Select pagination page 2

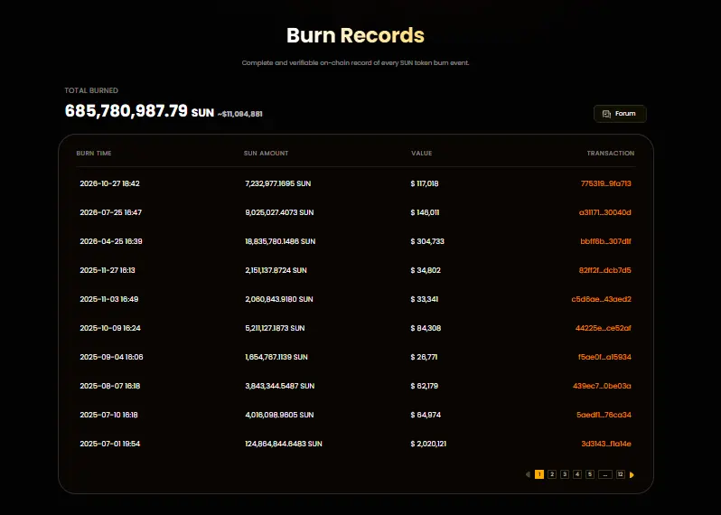552,474
